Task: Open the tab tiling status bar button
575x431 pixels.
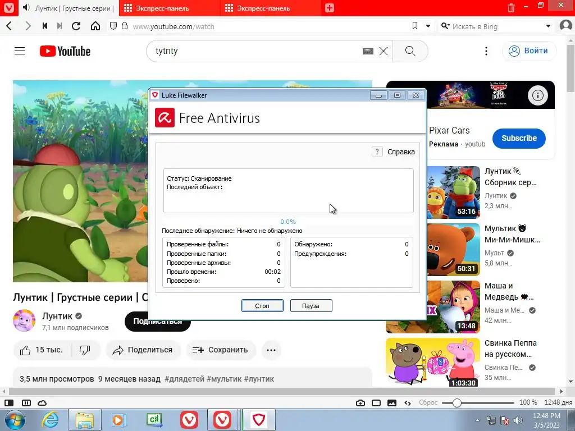Action: [26, 403]
